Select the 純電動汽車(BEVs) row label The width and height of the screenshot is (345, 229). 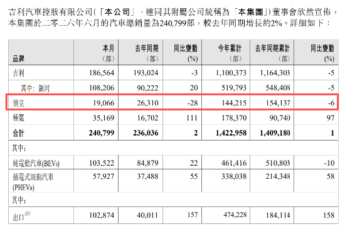(x=36, y=163)
